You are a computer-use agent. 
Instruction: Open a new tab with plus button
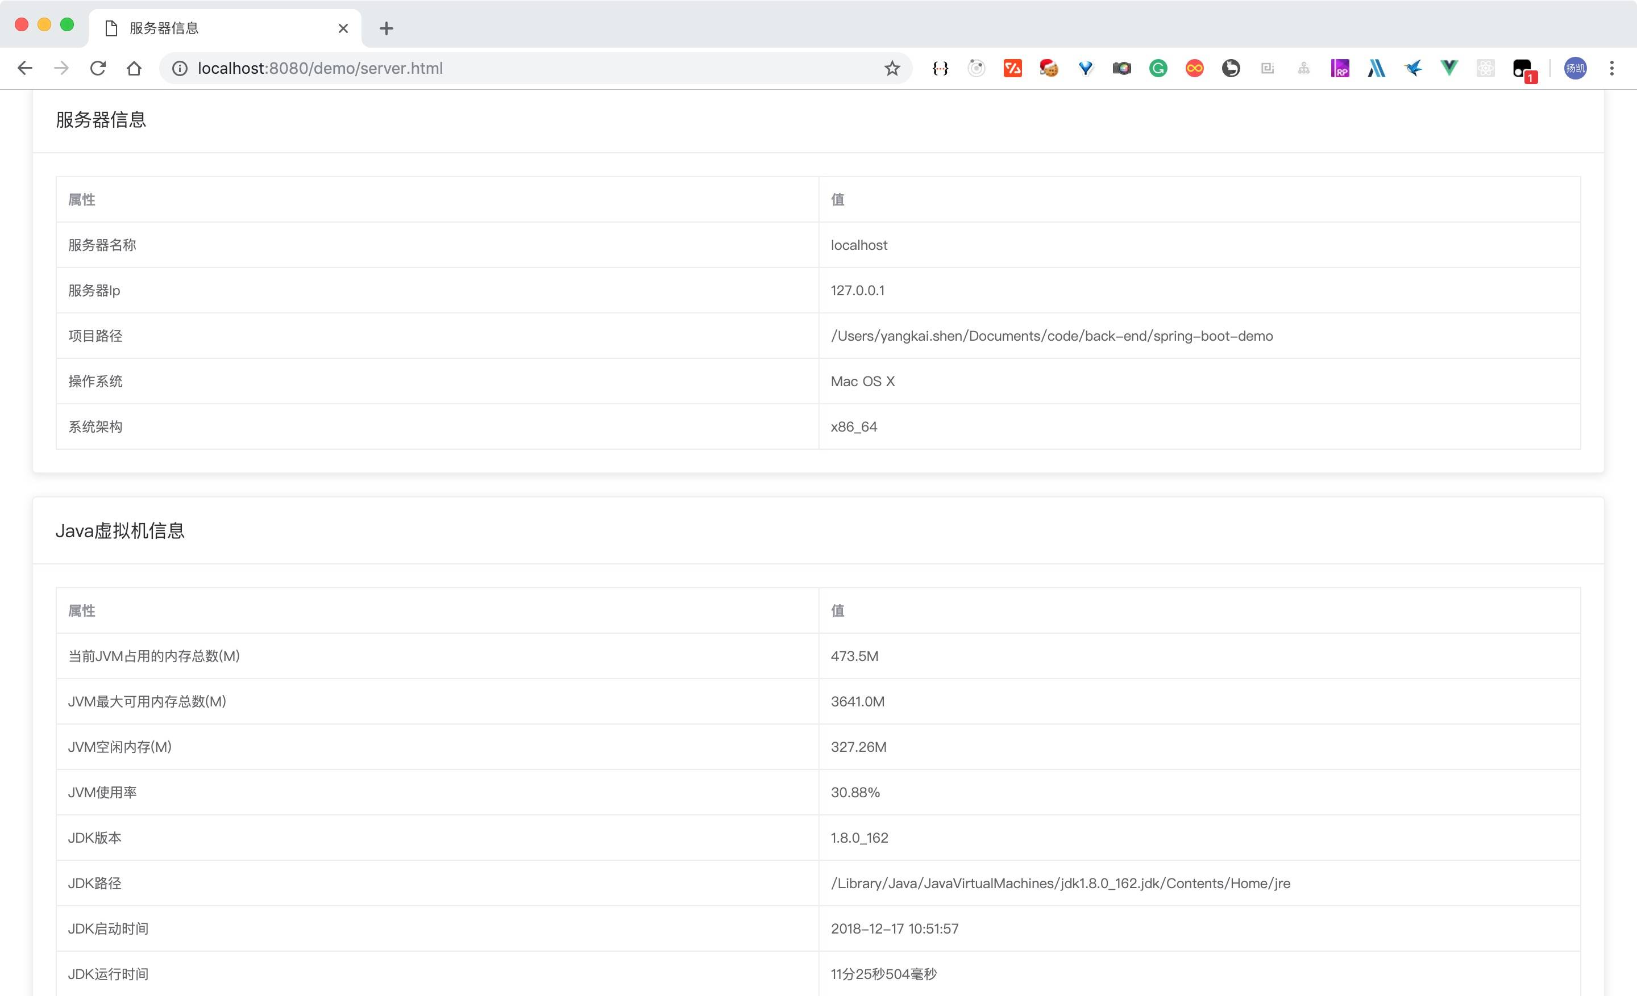click(386, 28)
